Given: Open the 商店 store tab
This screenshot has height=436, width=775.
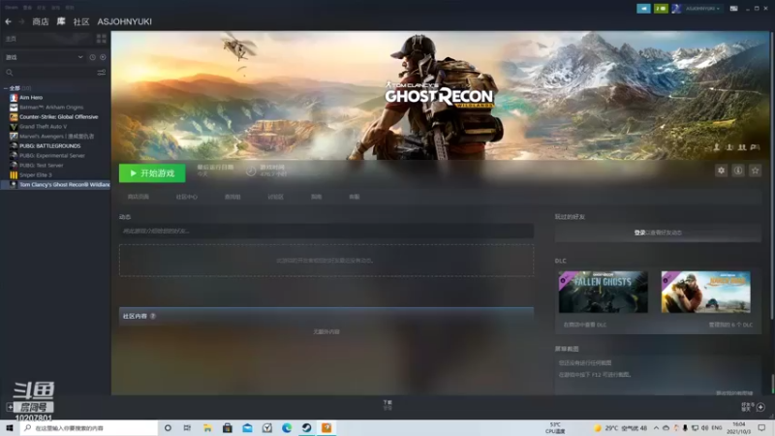Looking at the screenshot, I should (x=41, y=21).
